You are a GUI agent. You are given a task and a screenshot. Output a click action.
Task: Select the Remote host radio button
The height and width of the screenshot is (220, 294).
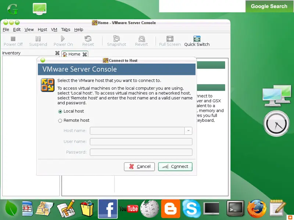coord(60,121)
